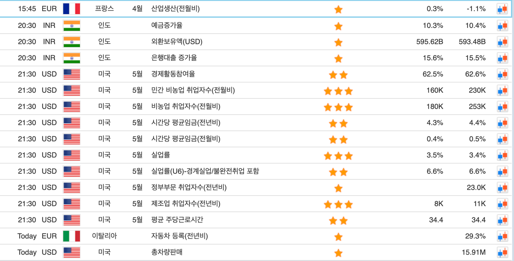Screen dimensions: 514x261
Task: Open chart icon for 프랑스 산업생산(전월비) row
Action: 502,9
